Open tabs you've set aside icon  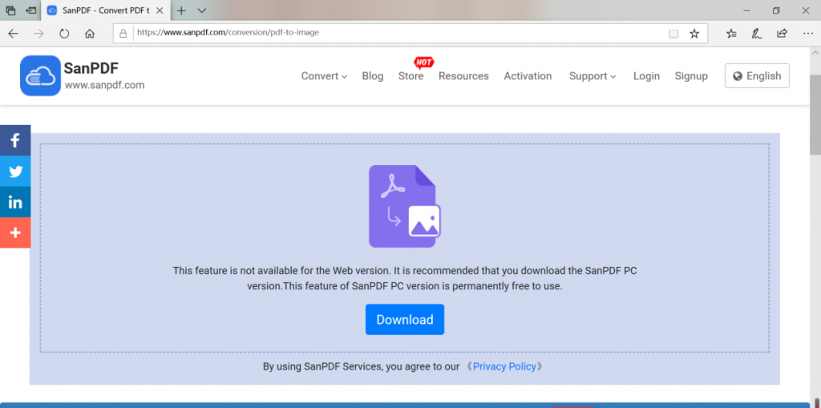pyautogui.click(x=10, y=10)
